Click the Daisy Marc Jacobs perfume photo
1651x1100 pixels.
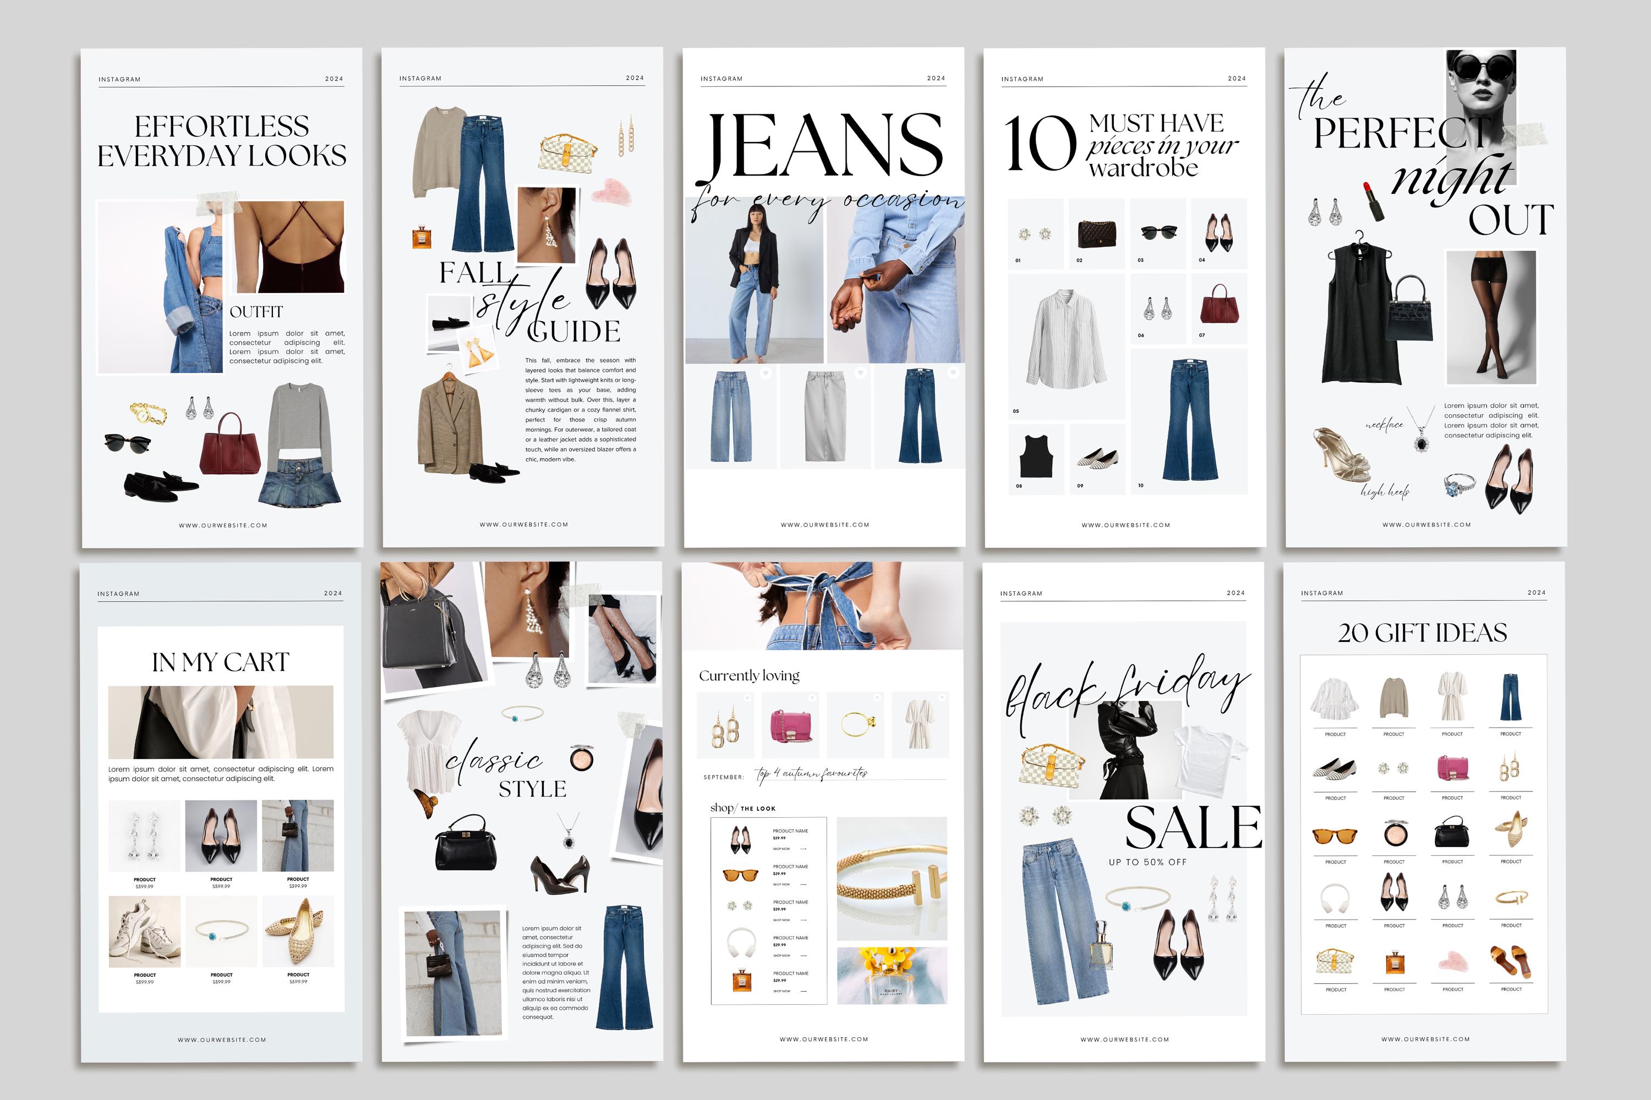[x=892, y=976]
